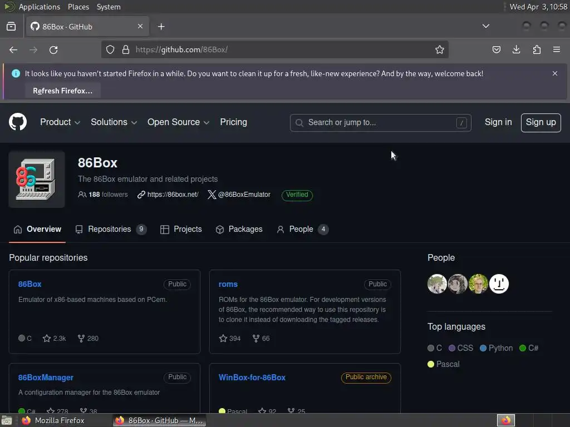Open the WinBox-for-86Box repository link
Viewport: 570px width, 427px height.
(252, 378)
